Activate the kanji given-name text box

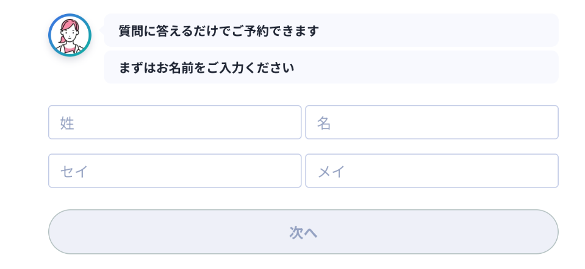431,122
